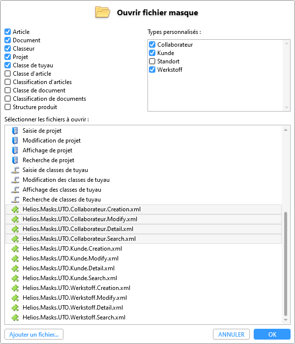
Task: Click the file list vertical scrollbar thumb
Action: point(286,264)
